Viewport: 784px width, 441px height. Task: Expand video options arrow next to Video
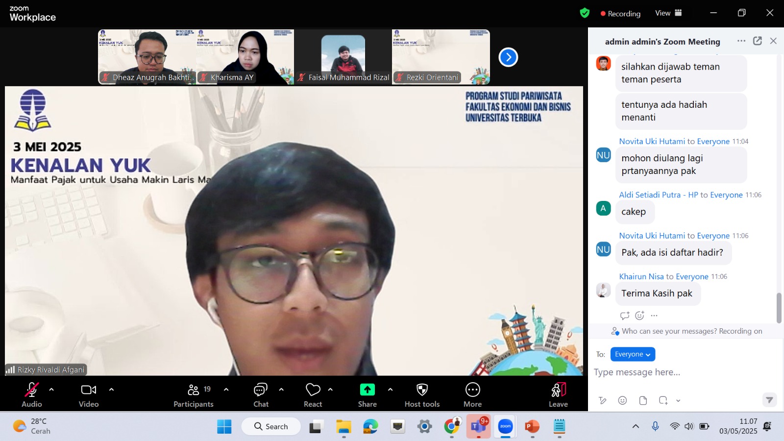(111, 390)
